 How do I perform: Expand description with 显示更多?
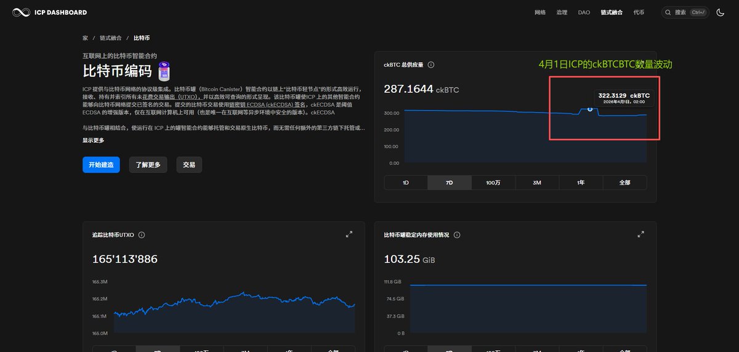pyautogui.click(x=94, y=140)
